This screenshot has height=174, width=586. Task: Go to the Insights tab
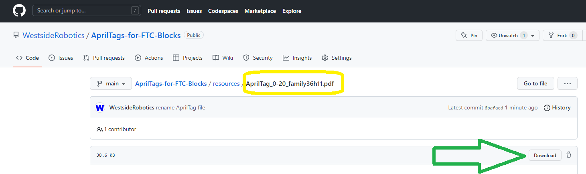click(x=297, y=58)
